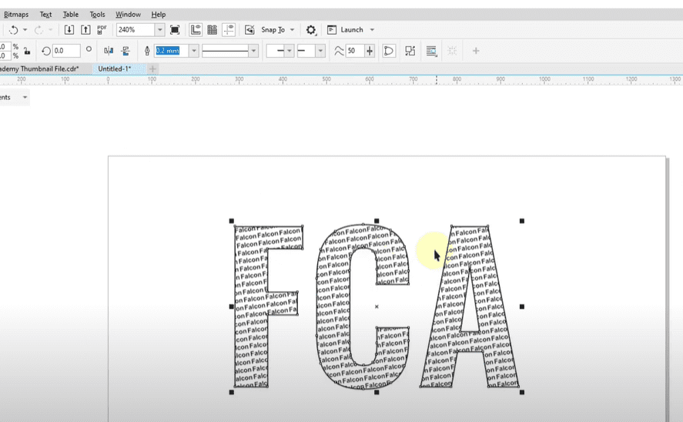The image size is (683, 422).
Task: Click Mirror horizontally icon
Action: (x=108, y=51)
